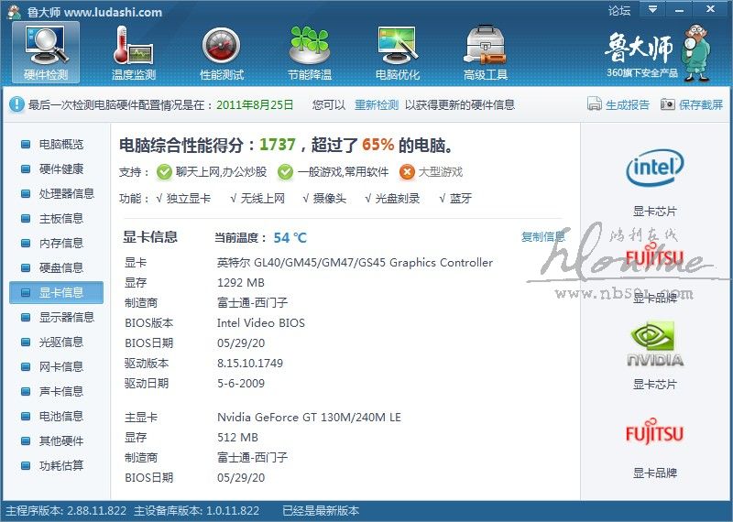Open the 电脑优化 optimization tool

click(398, 52)
